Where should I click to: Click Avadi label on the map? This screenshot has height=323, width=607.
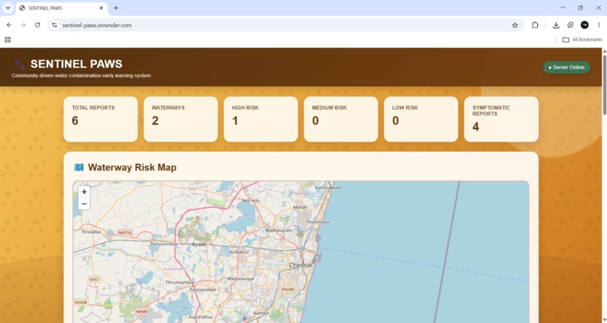tap(199, 244)
